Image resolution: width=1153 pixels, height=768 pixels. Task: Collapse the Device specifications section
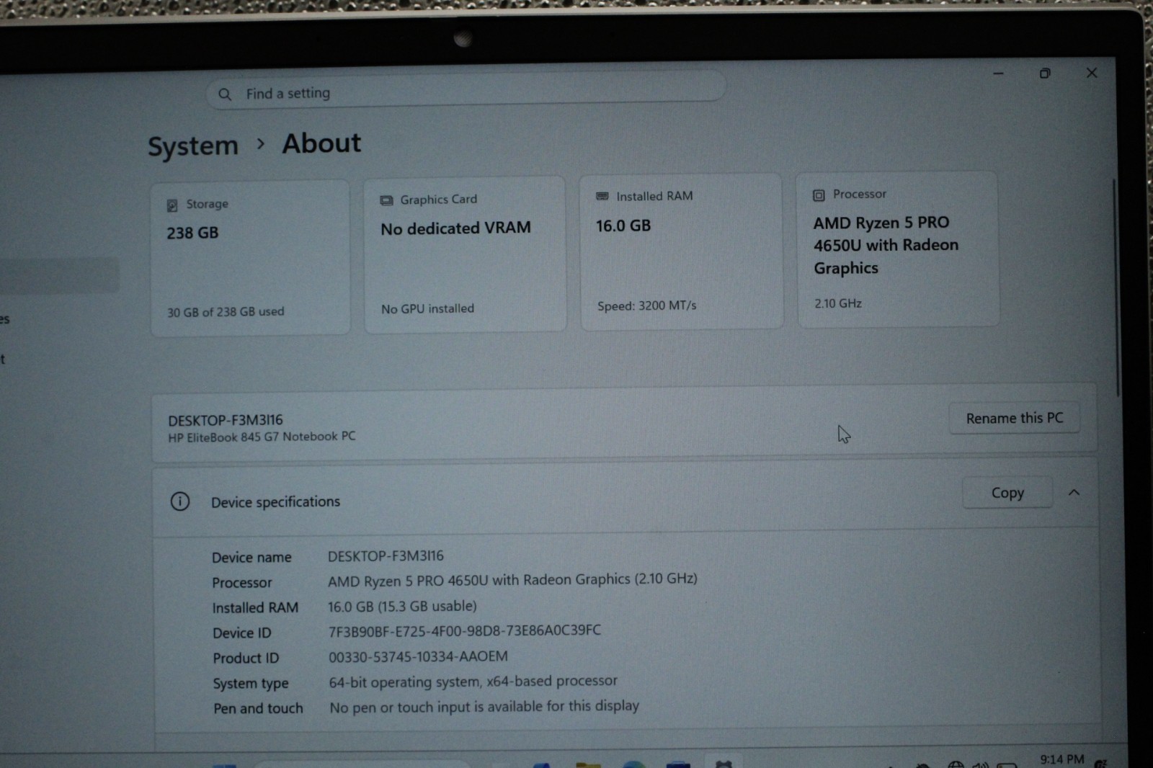1074,493
